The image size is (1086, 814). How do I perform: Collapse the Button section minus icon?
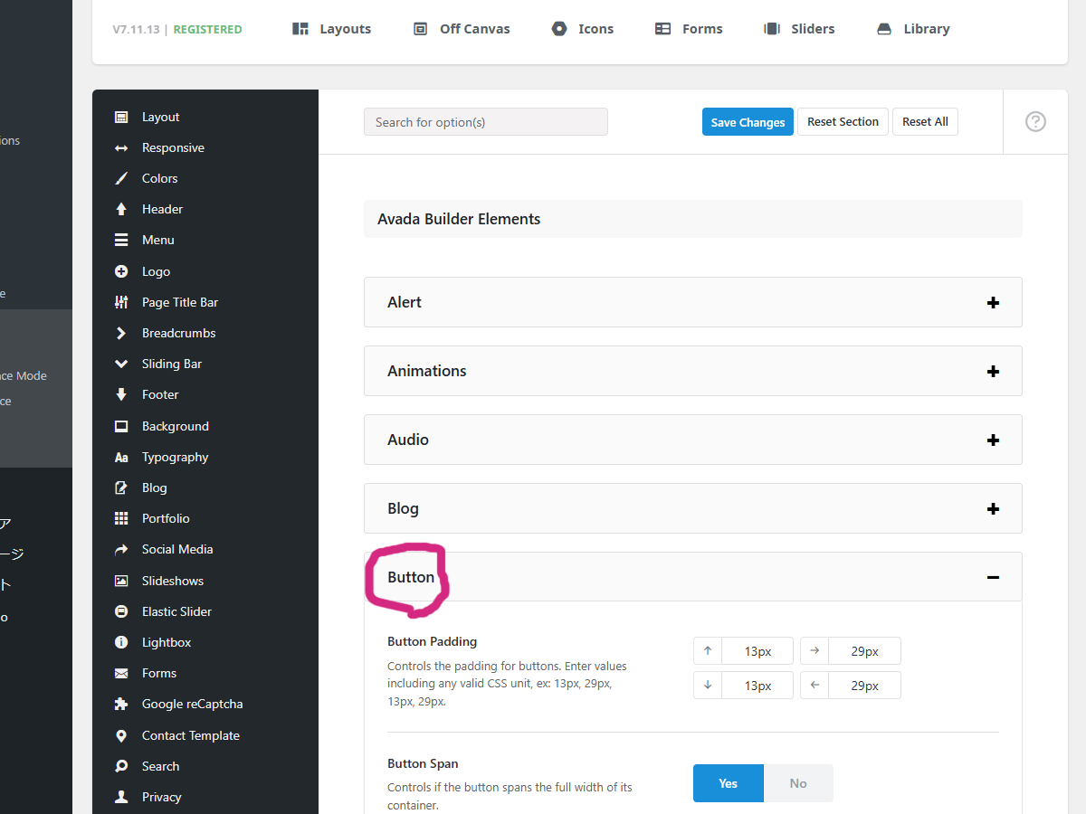pos(993,577)
